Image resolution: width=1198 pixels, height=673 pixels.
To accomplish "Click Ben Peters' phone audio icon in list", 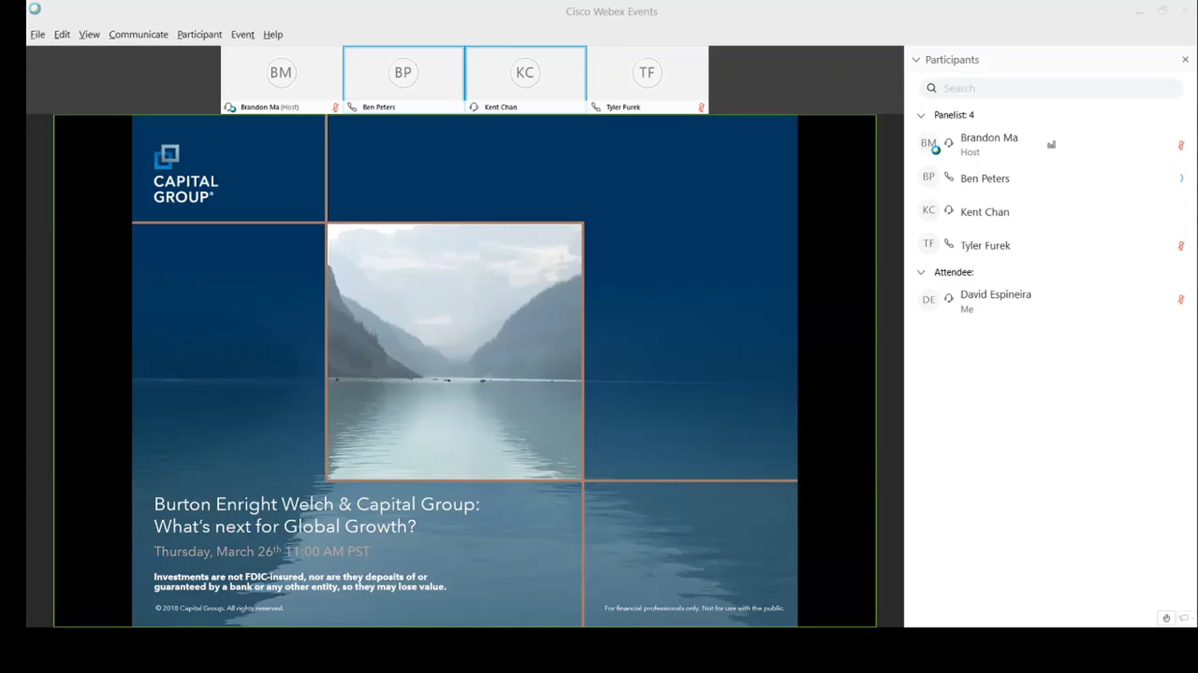I will pos(949,177).
